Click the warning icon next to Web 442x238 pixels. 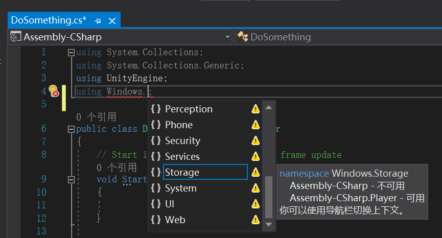tap(255, 220)
